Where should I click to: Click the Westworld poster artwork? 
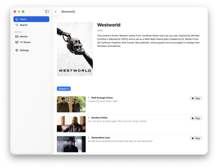tap(75, 49)
